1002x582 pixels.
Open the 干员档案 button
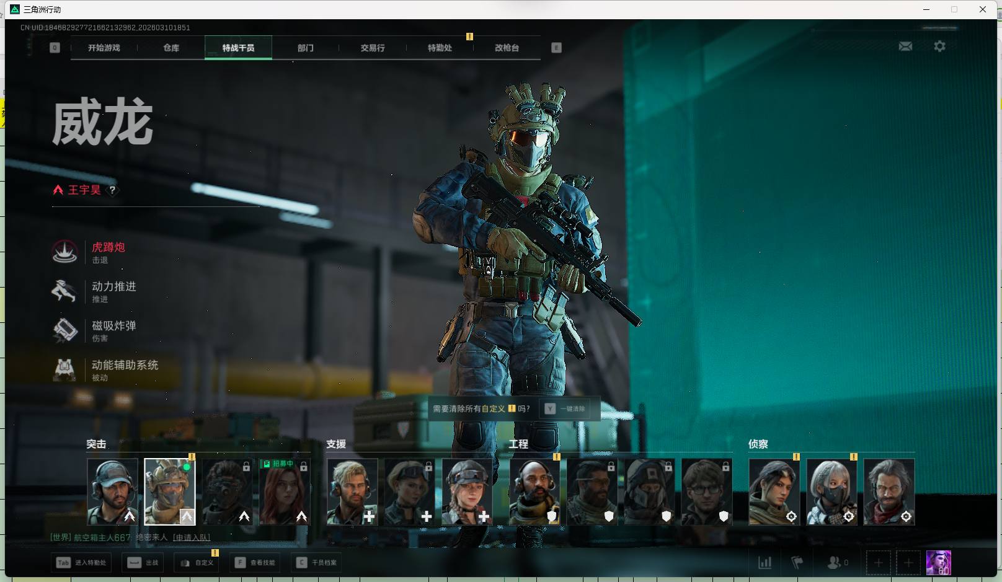[x=317, y=563]
